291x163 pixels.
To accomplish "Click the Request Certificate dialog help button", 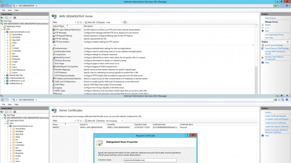I will 187,136.
